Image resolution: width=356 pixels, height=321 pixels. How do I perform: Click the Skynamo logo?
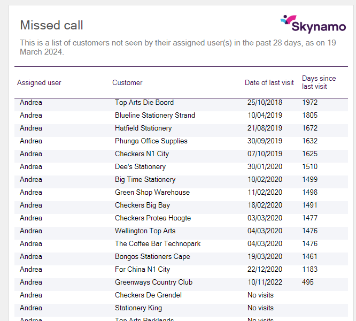(313, 24)
